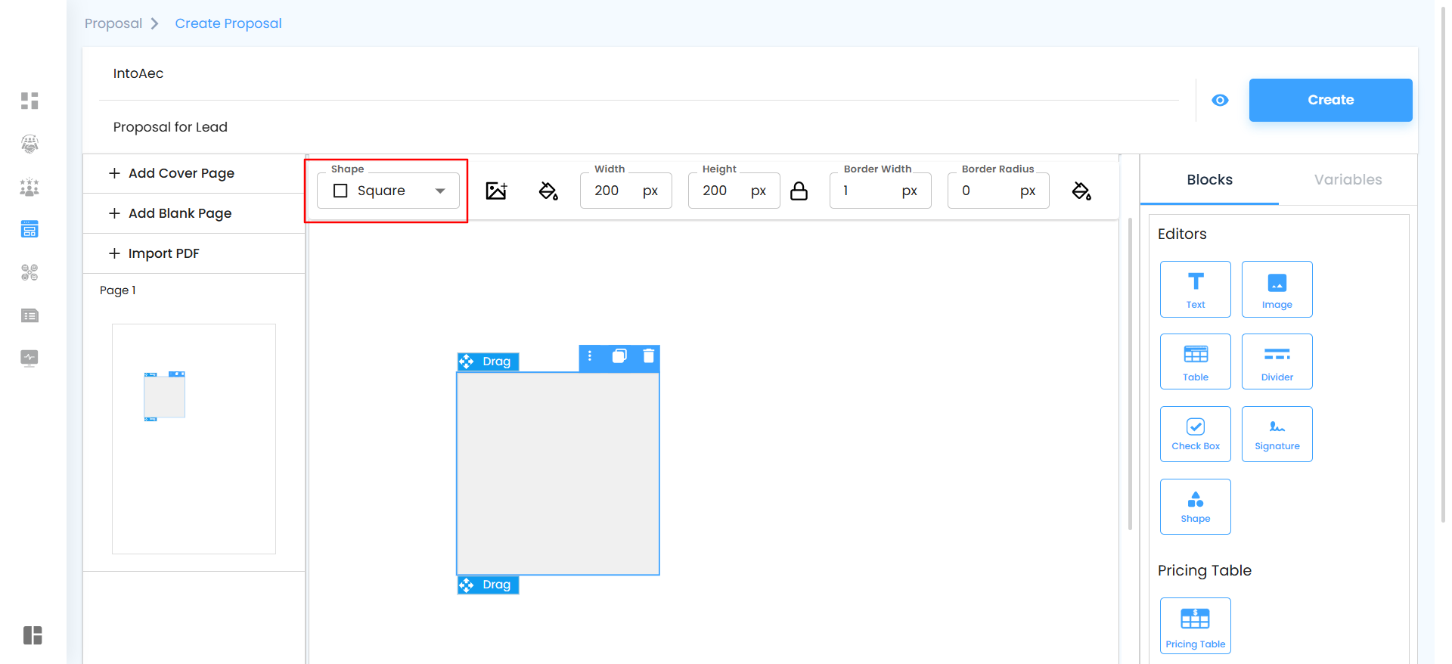The width and height of the screenshot is (1452, 664).
Task: Open the highlighted proposal template sidebar icon
Action: pyautogui.click(x=29, y=229)
